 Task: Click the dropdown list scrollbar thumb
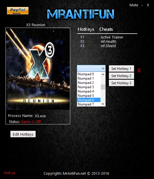(103, 87)
